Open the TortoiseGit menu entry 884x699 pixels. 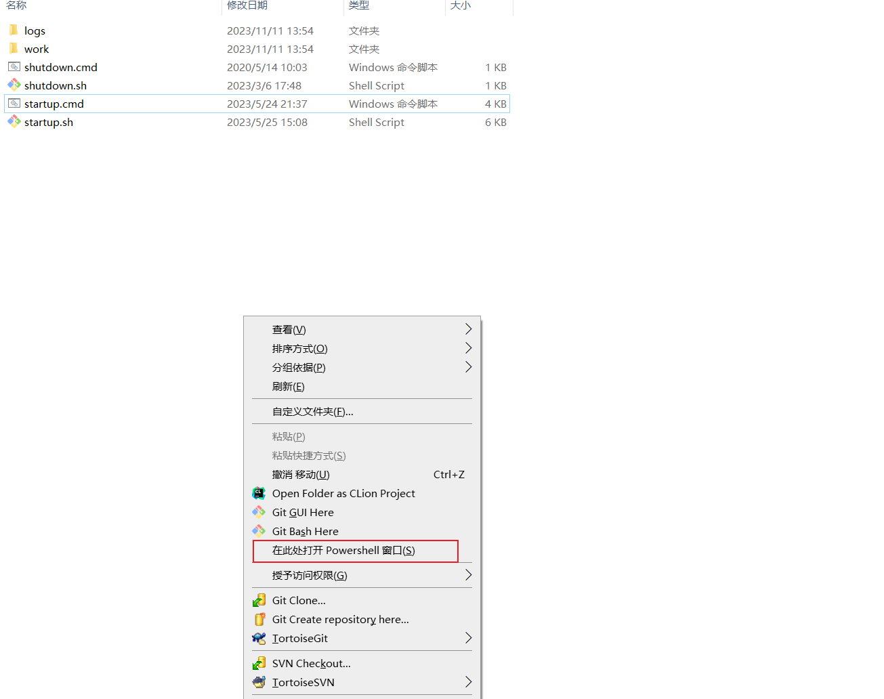(362, 638)
